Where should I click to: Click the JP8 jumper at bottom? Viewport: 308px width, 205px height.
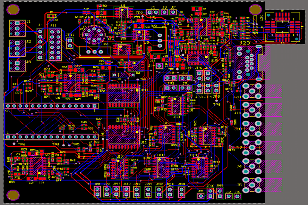coord(98,192)
